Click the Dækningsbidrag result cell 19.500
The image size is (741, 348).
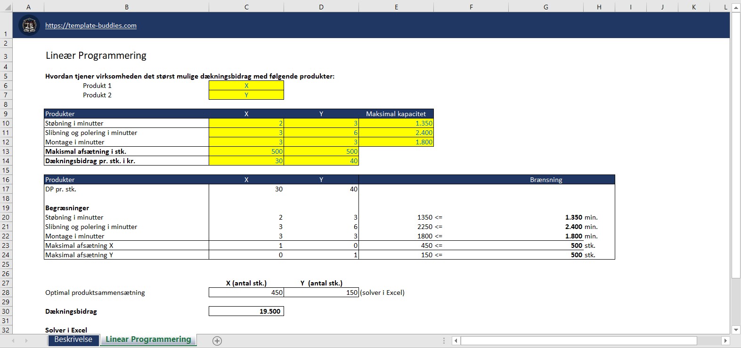246,311
